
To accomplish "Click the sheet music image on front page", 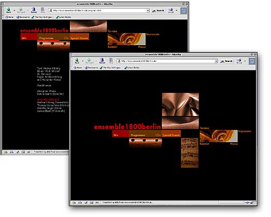I will pyautogui.click(x=190, y=152).
